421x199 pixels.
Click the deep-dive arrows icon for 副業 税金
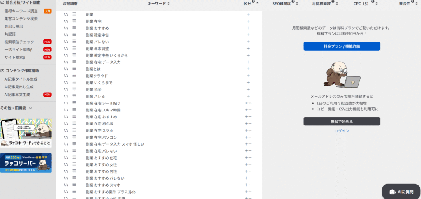(66, 90)
